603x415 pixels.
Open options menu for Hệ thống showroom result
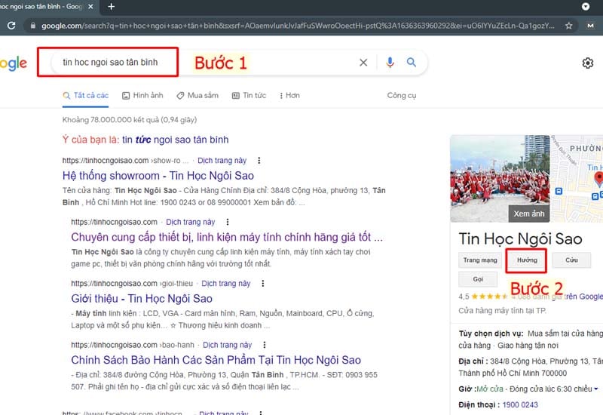coord(259,161)
